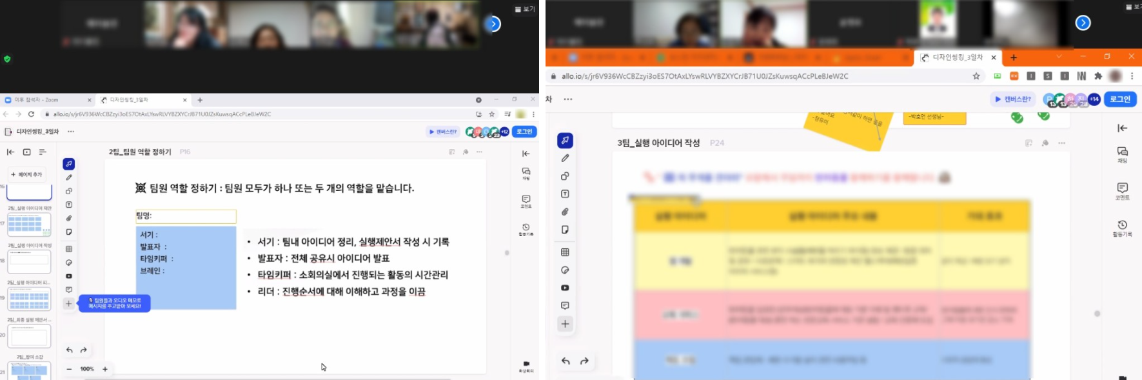The image size is (1142, 380).
Task: Open the three-dot menu of page P16
Action: [479, 152]
